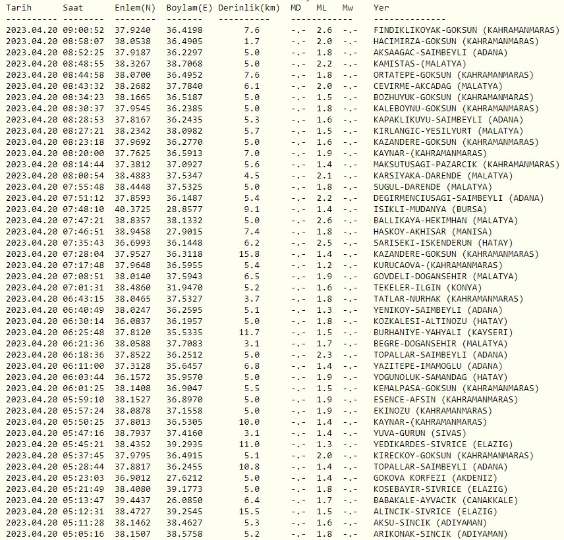Select ARIKONAK-SINCIK (ADIYAMAN) location

[x=441, y=533]
